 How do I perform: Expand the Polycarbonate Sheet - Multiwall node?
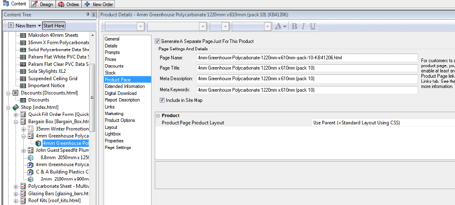[x=16, y=186]
